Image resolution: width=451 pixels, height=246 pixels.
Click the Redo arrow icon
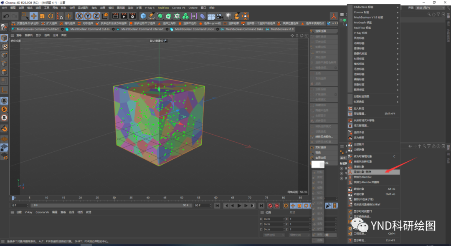click(x=14, y=16)
